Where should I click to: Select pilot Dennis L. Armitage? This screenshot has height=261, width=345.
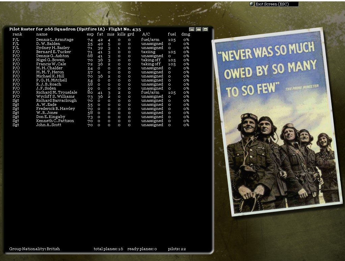pos(55,40)
